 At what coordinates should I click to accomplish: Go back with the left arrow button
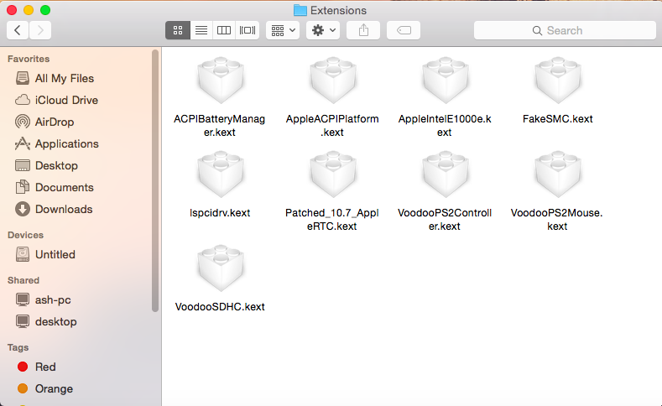(18, 30)
